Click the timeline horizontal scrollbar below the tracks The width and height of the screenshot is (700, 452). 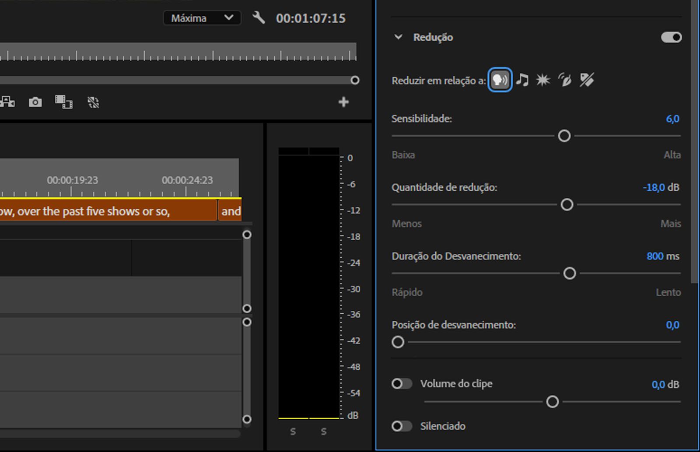(120, 434)
